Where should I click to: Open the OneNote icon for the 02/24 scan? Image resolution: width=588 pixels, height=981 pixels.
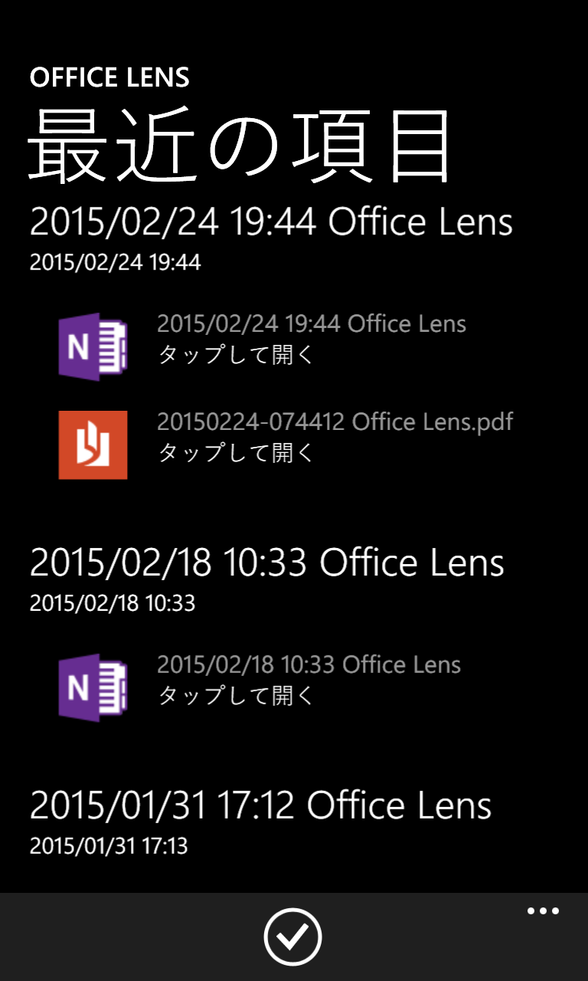(x=93, y=346)
